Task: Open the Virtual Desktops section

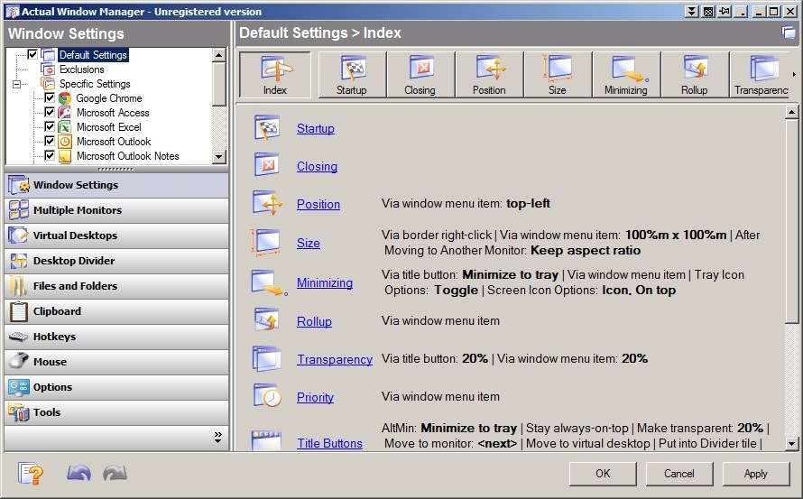Action: 116,236
